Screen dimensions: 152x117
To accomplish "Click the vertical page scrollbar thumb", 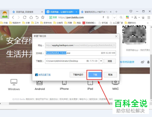I will (x=151, y=77).
